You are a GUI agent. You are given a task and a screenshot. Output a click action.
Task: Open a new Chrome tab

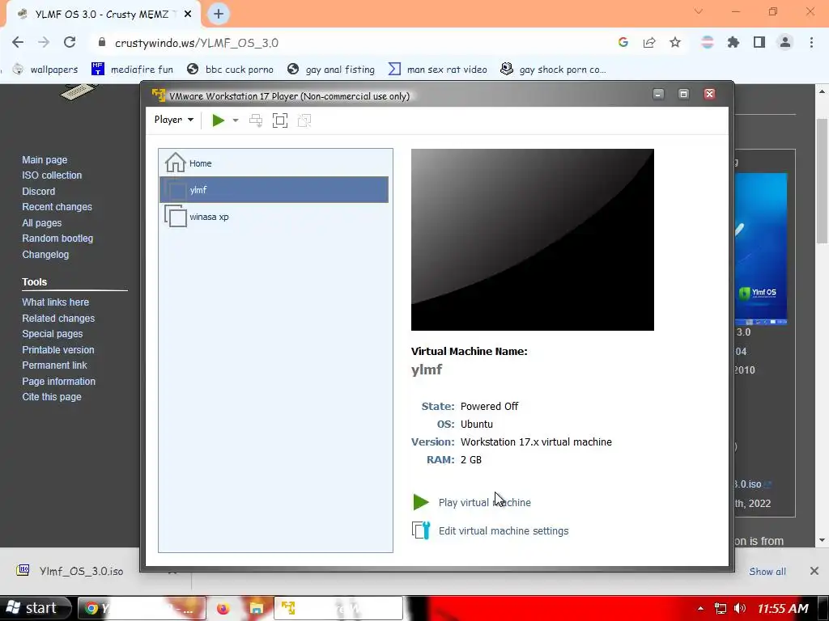(x=219, y=15)
